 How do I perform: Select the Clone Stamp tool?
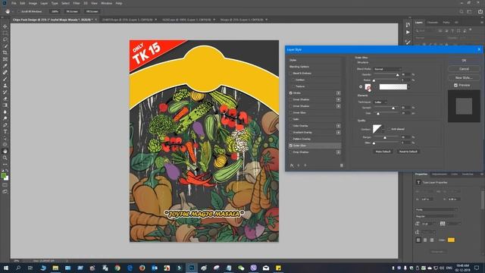(x=5, y=86)
